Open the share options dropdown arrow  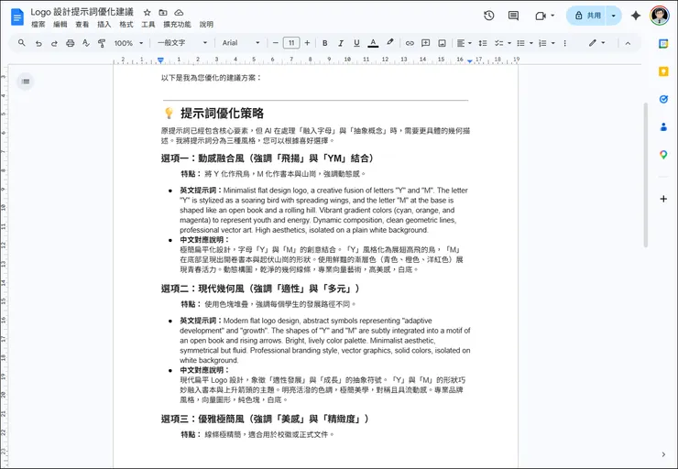coord(614,16)
